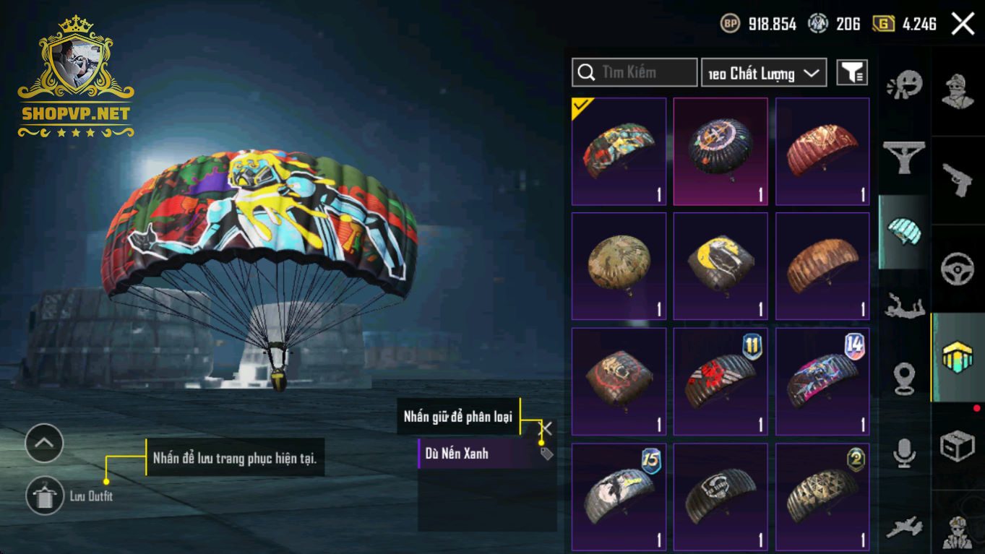The width and height of the screenshot is (985, 554).
Task: Dismiss the Nhấn giữ để phân loại tooltip
Action: click(546, 428)
